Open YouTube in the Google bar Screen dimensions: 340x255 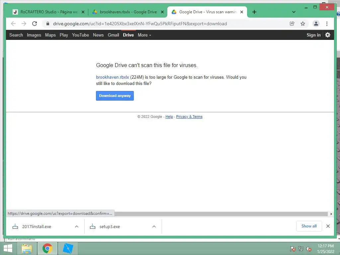(x=80, y=35)
